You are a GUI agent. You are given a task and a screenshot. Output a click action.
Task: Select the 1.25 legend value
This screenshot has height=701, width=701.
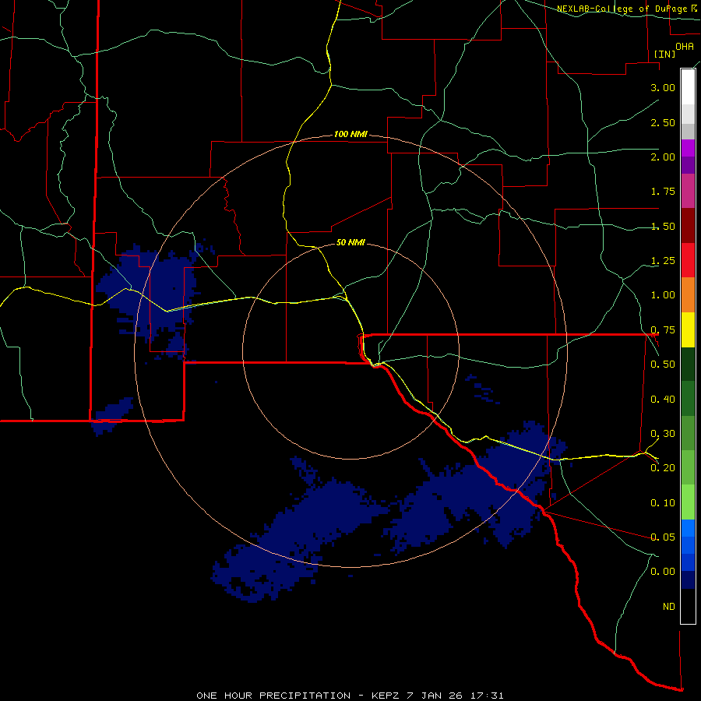point(663,261)
